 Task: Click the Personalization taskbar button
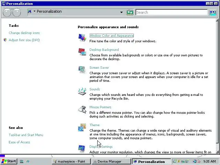click(151, 162)
